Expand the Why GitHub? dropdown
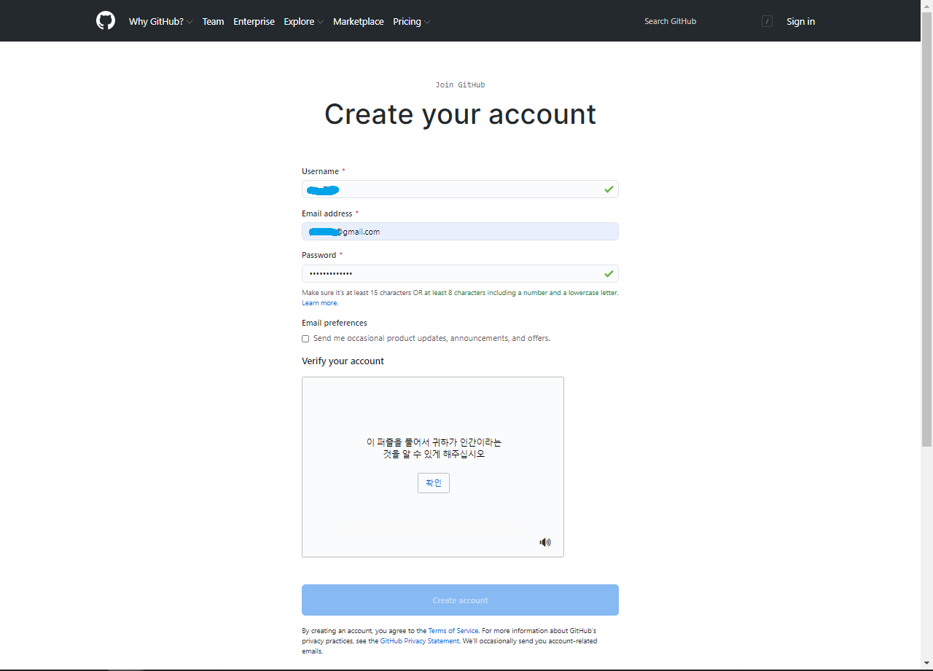 pos(160,21)
